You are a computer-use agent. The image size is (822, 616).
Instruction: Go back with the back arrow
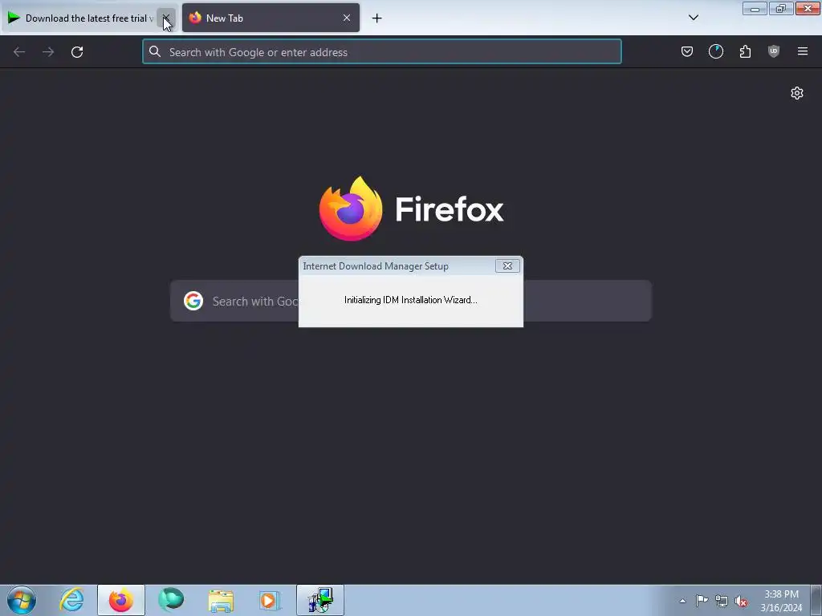(x=19, y=52)
